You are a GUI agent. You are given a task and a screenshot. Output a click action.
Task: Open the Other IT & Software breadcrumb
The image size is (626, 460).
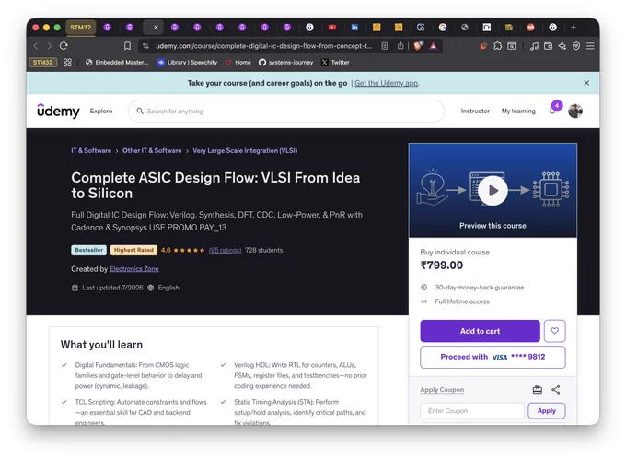click(152, 150)
